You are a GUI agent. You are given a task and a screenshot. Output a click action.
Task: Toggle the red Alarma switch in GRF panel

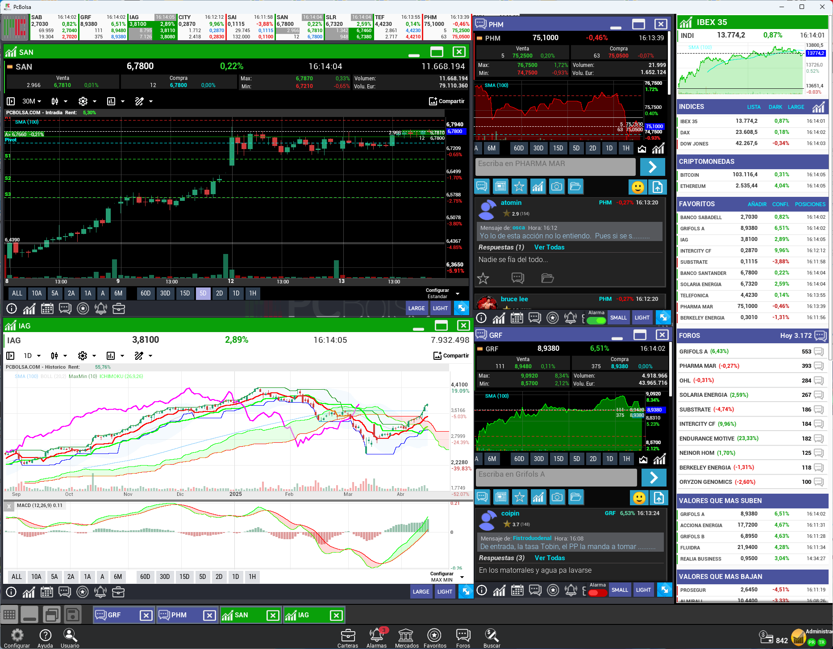597,593
